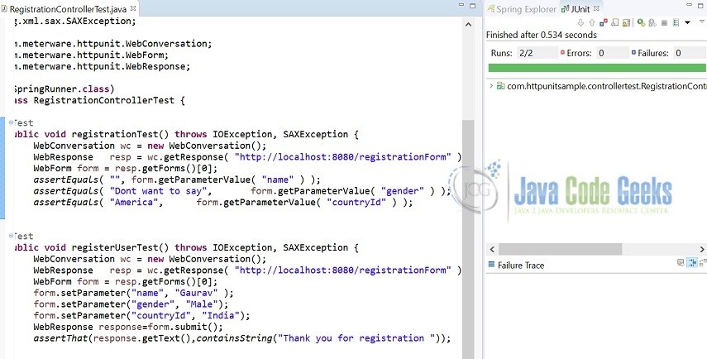
Task: Minimize the JUnit panel
Action: tap(689, 4)
